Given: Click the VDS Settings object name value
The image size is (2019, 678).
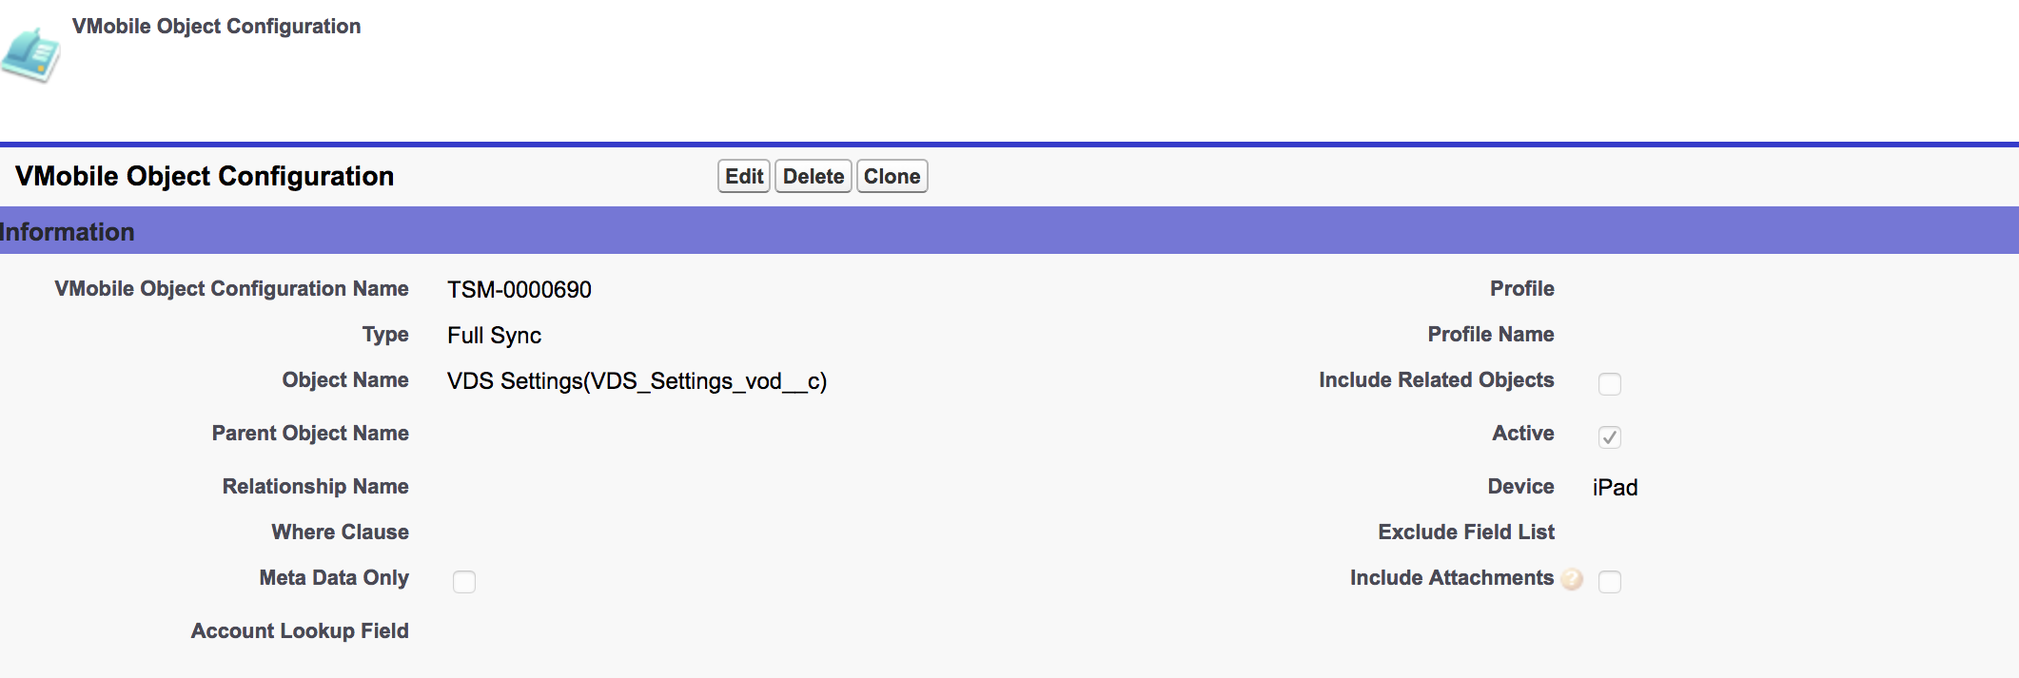Looking at the screenshot, I should tap(637, 381).
